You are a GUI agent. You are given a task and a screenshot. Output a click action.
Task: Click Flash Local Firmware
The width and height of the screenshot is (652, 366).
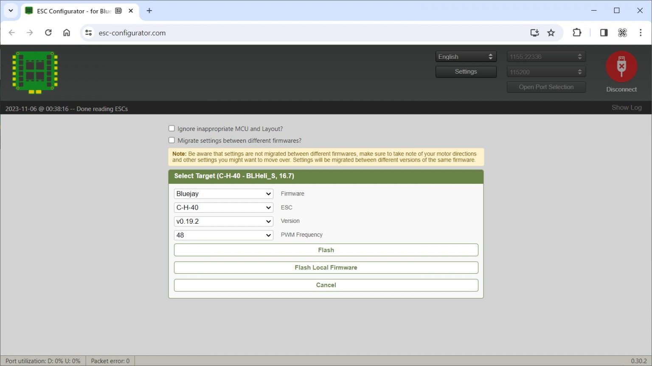pos(326,267)
